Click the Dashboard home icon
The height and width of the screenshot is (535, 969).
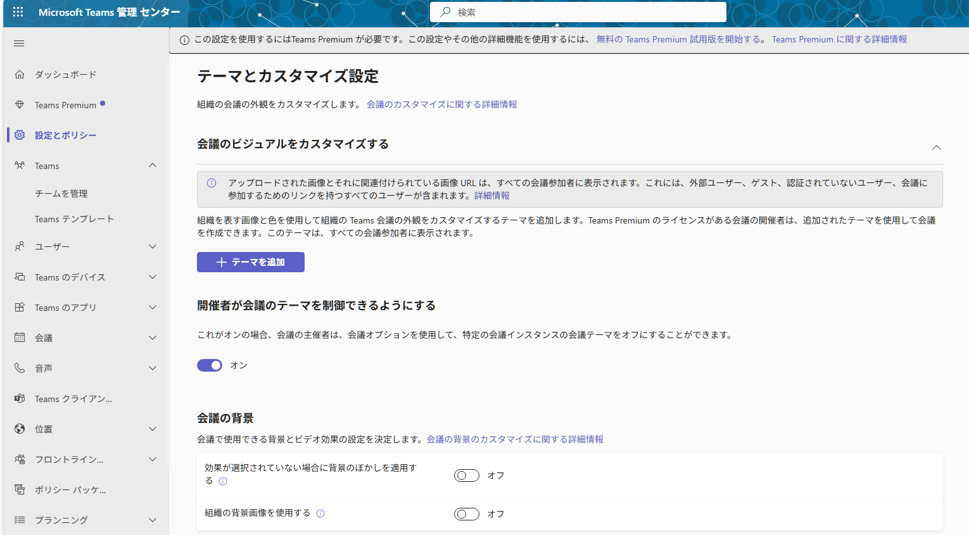[20, 75]
